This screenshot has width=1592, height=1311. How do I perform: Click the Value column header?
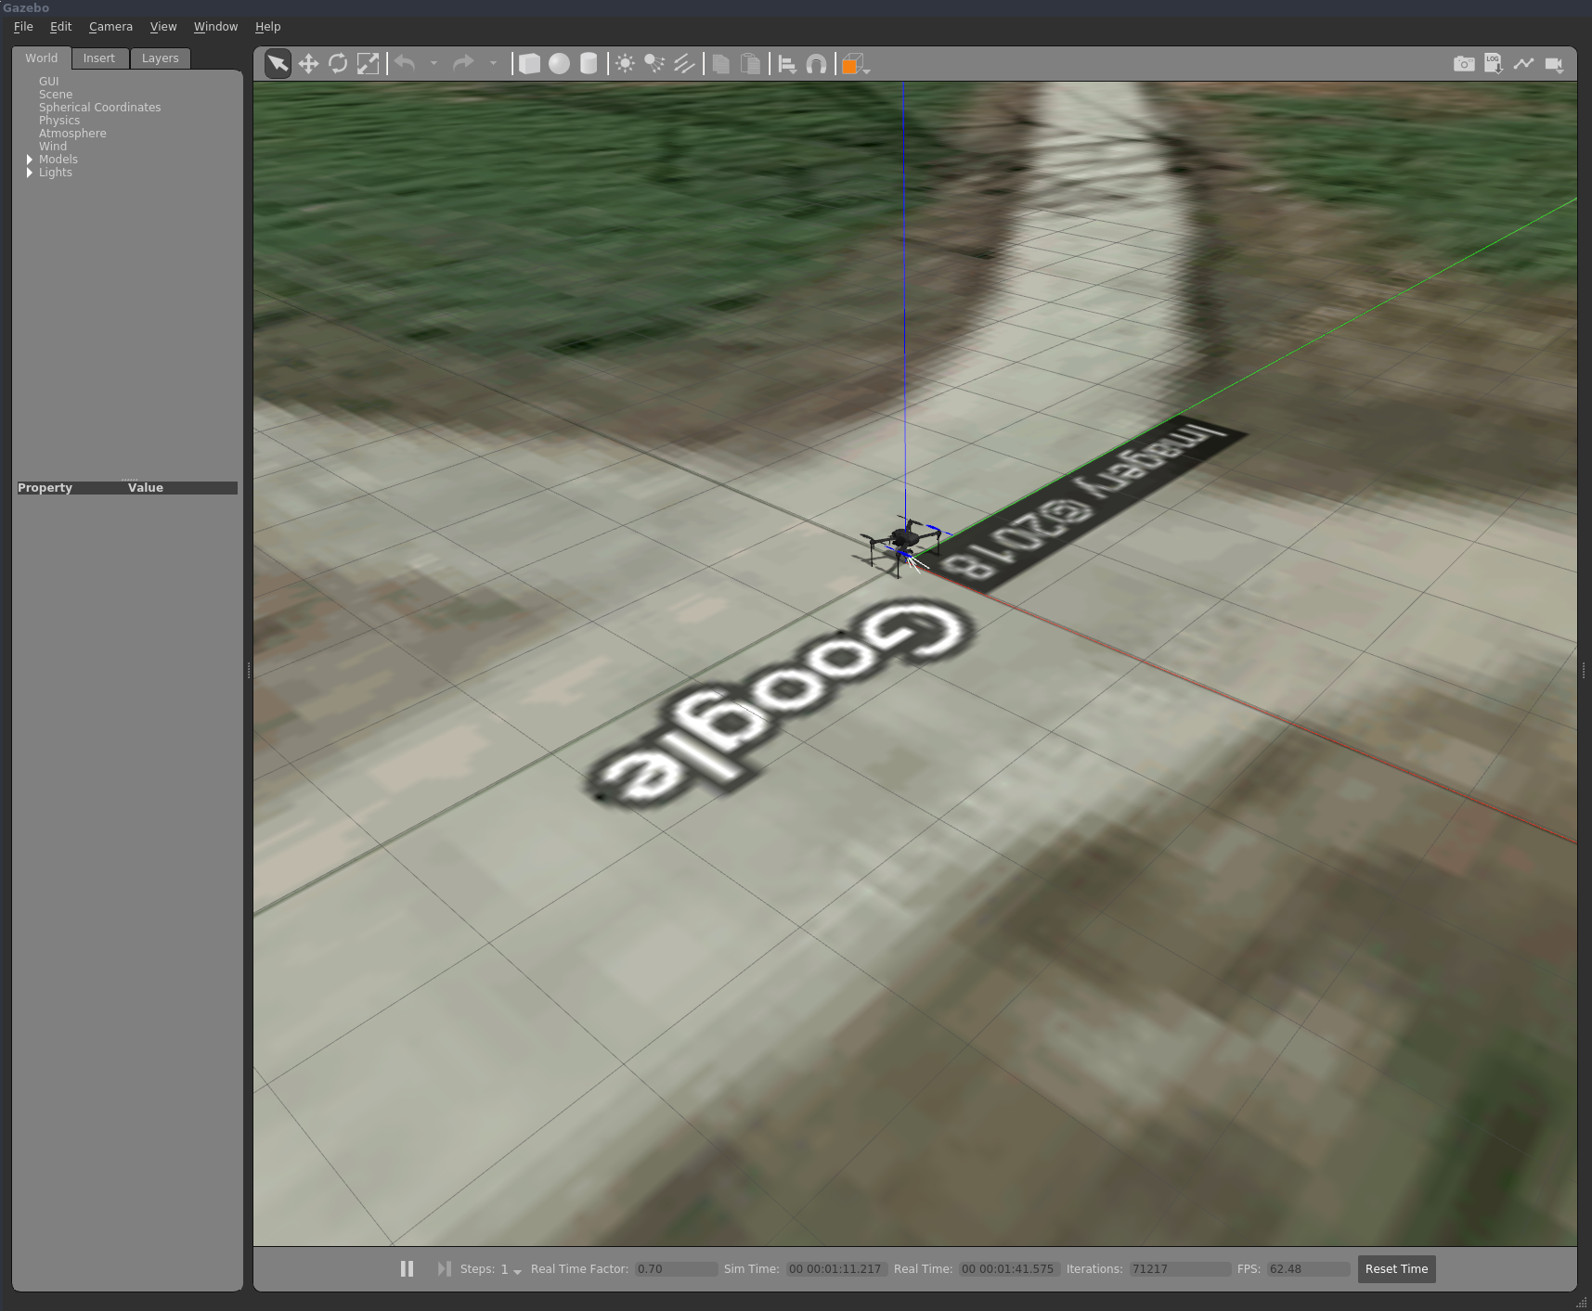(x=146, y=488)
